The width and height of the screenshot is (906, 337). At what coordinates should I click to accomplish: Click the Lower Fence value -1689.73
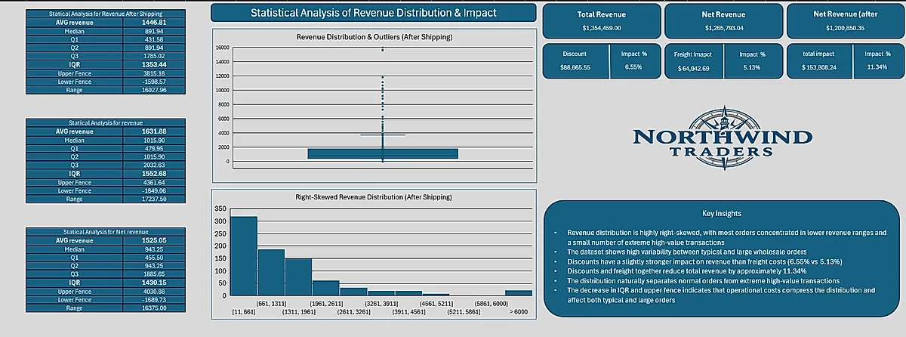click(x=153, y=299)
